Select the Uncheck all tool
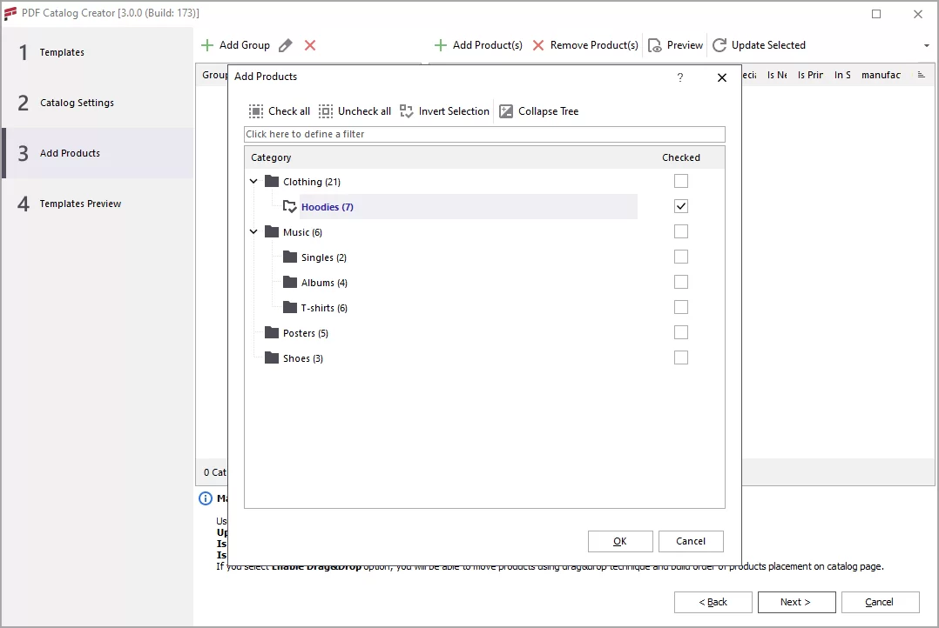The width and height of the screenshot is (939, 628). point(355,110)
